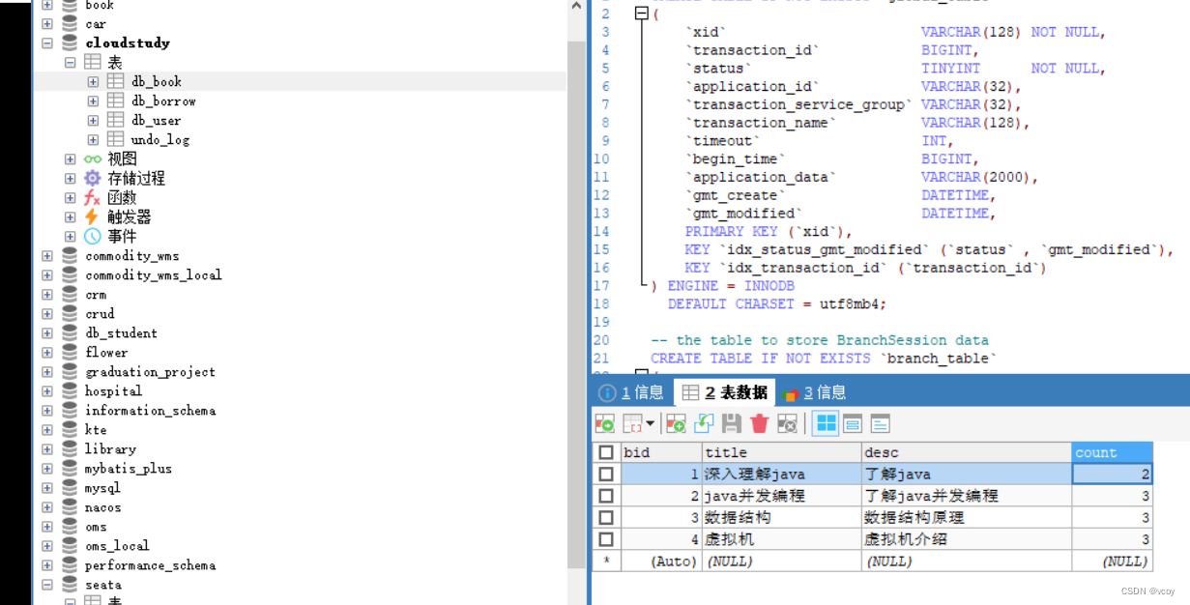The height and width of the screenshot is (605, 1190).
Task: Click the cell 了解java并发编程
Action: [967, 495]
